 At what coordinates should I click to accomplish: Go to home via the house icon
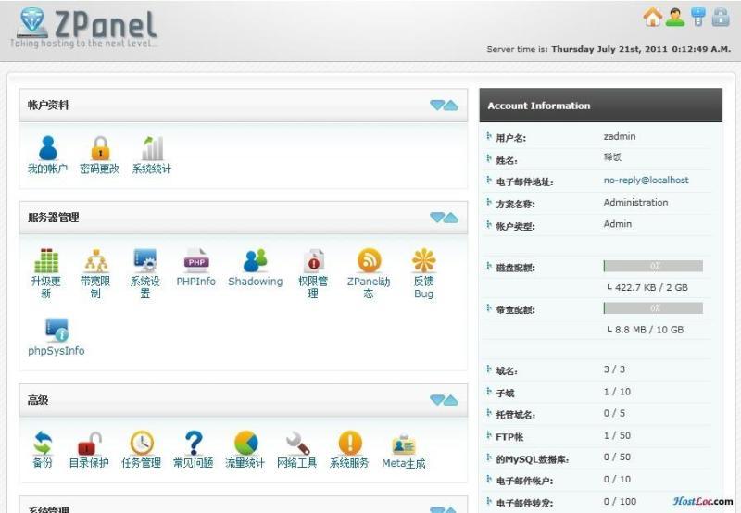(653, 17)
